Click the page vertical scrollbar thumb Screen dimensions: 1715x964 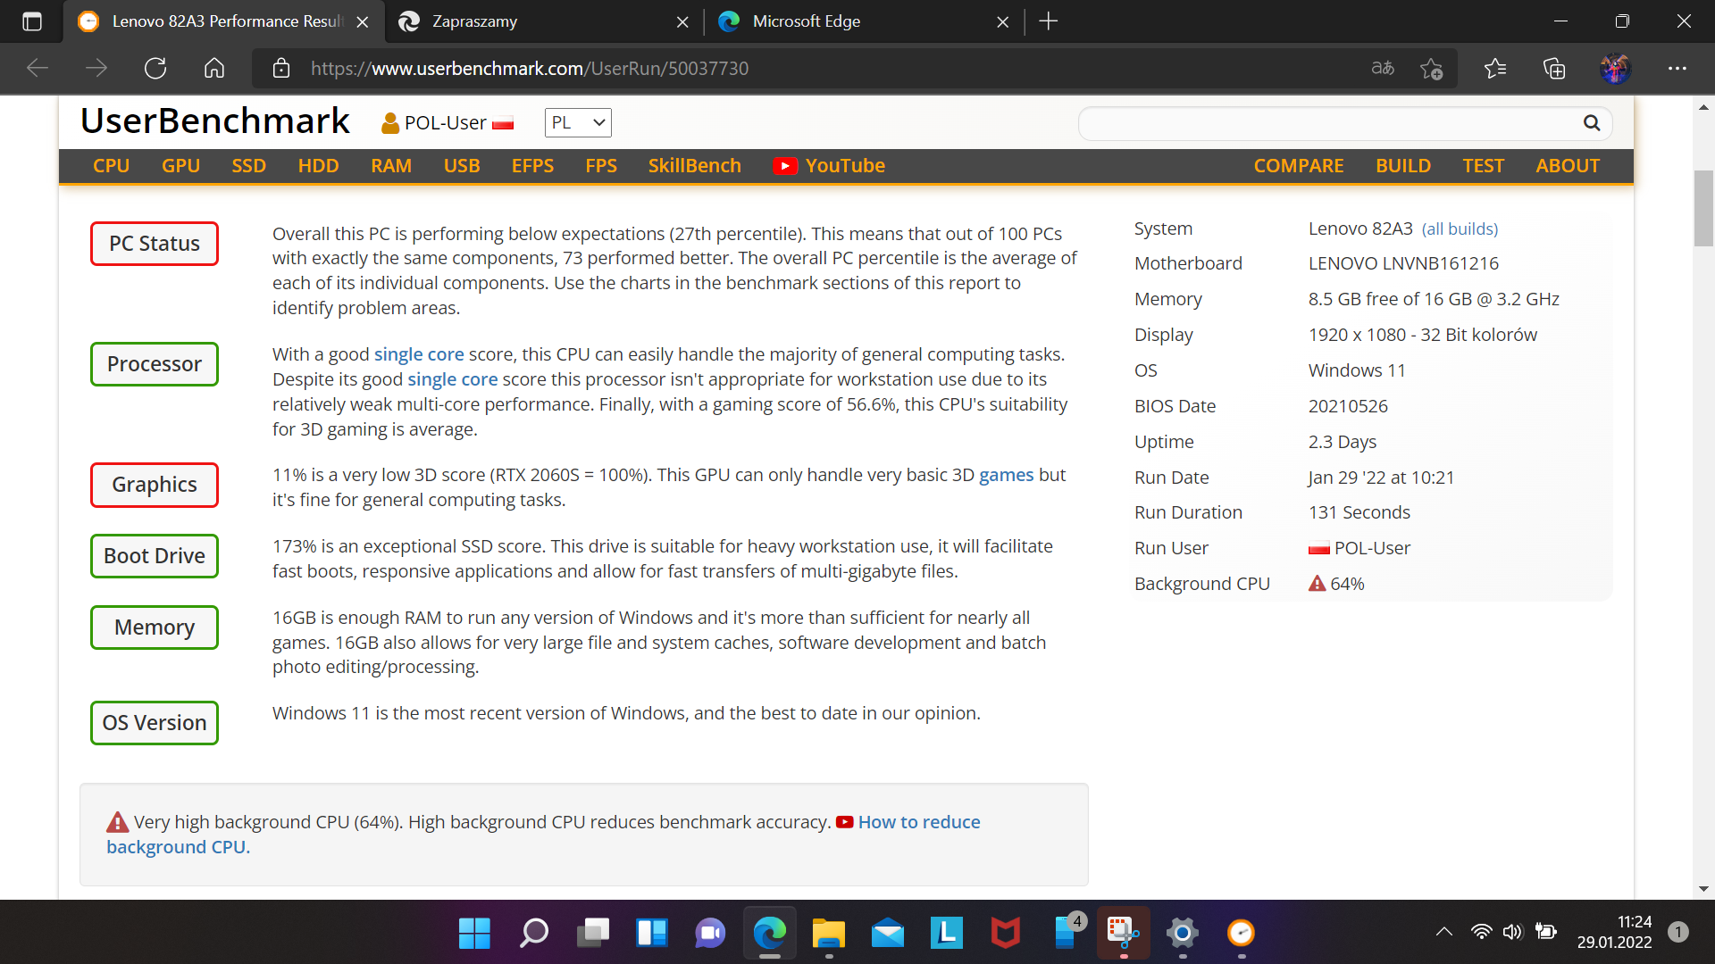(x=1703, y=208)
